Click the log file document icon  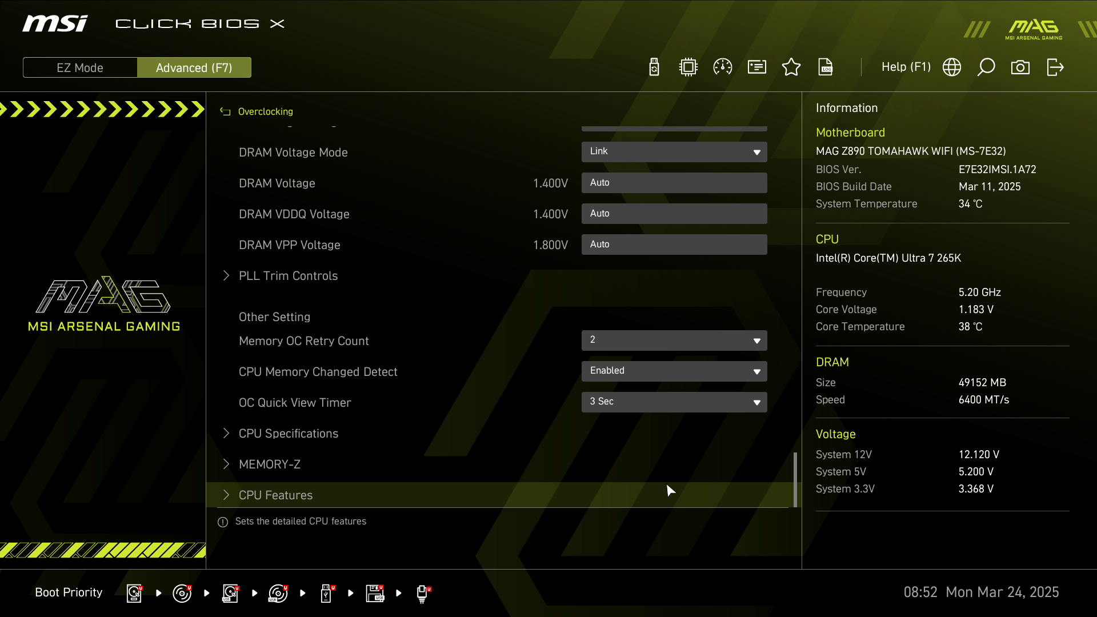(826, 67)
